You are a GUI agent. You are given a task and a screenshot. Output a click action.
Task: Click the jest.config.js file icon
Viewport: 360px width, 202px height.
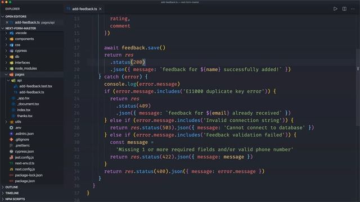[x=11, y=157]
